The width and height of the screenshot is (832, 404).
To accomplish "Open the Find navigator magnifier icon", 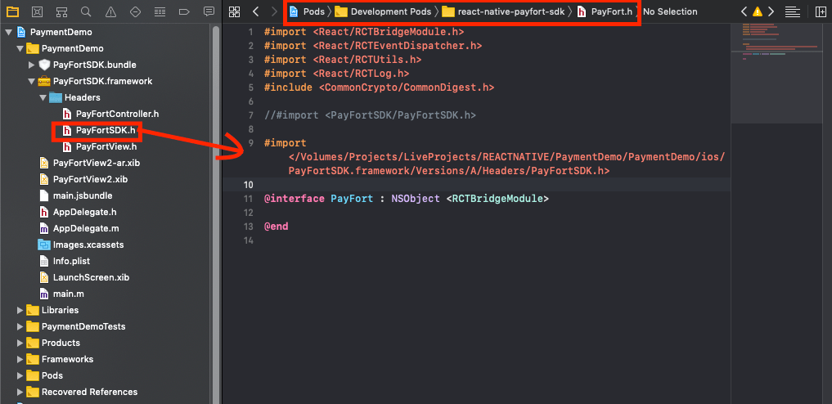I will [x=86, y=11].
